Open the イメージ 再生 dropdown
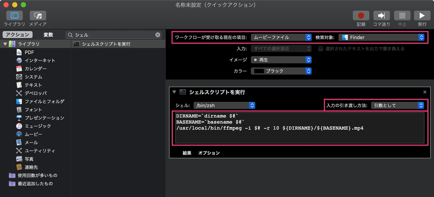 click(x=281, y=60)
